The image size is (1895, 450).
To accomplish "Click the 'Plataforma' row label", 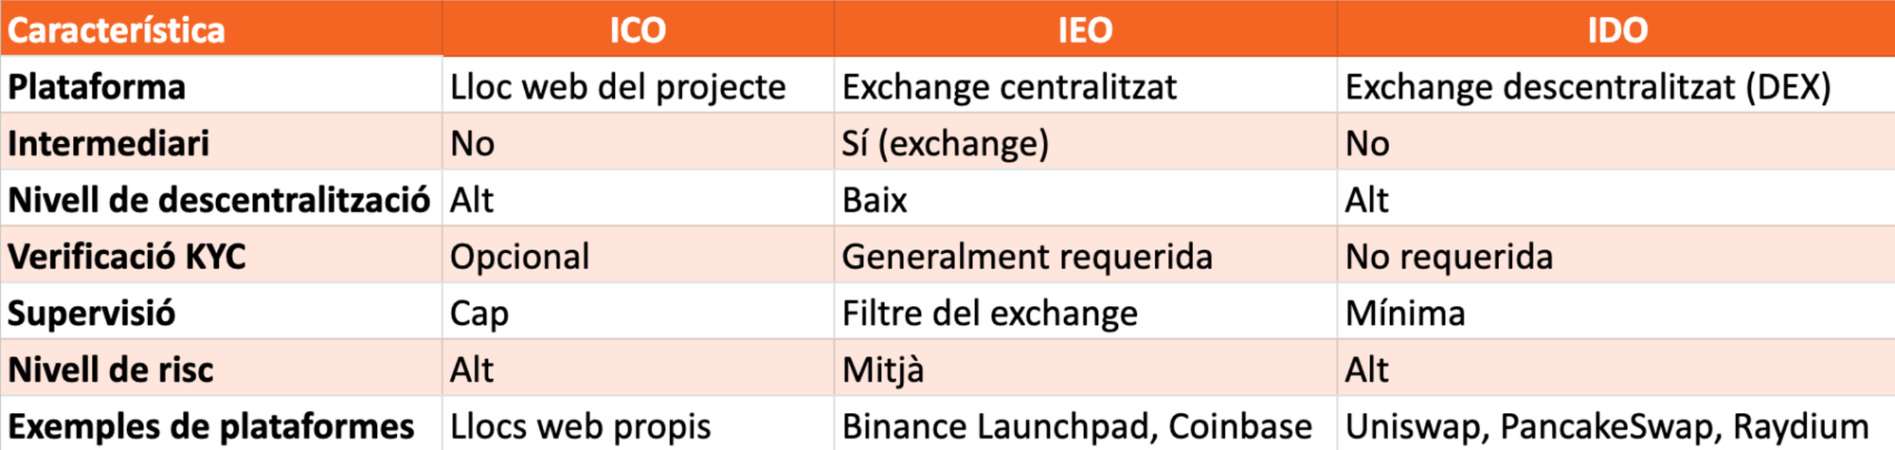I will (97, 87).
